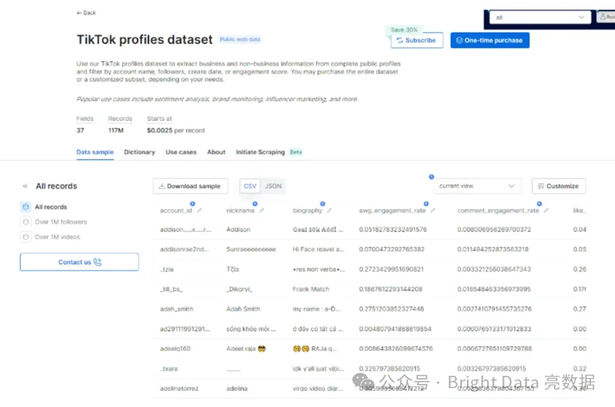
Task: Switch format to CSV
Action: click(x=250, y=186)
